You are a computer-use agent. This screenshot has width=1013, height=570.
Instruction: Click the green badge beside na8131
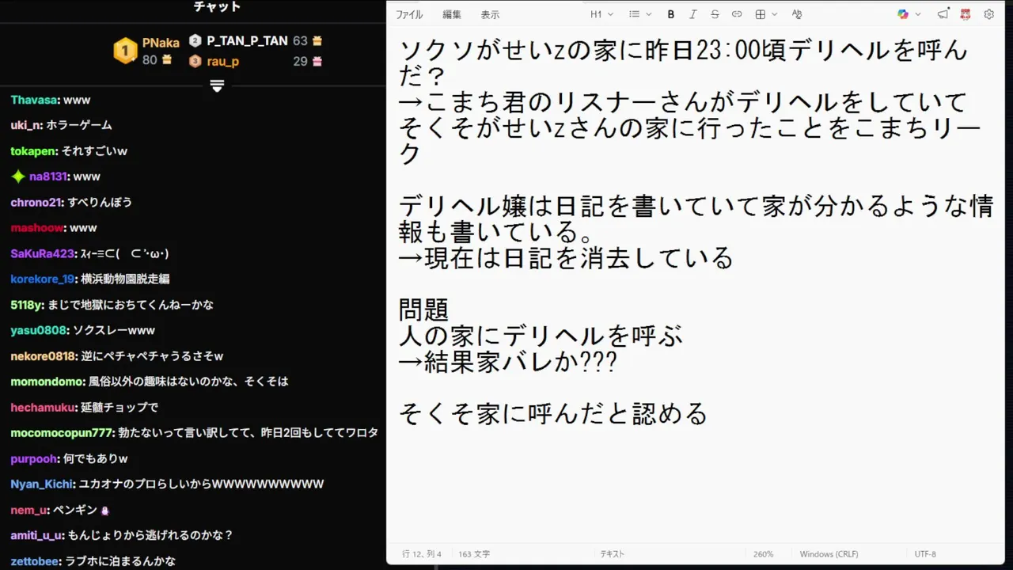click(x=18, y=177)
